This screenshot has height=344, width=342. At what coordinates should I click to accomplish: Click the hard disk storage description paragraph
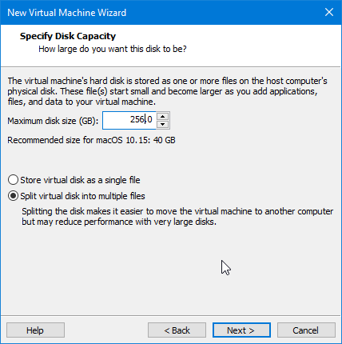click(167, 91)
